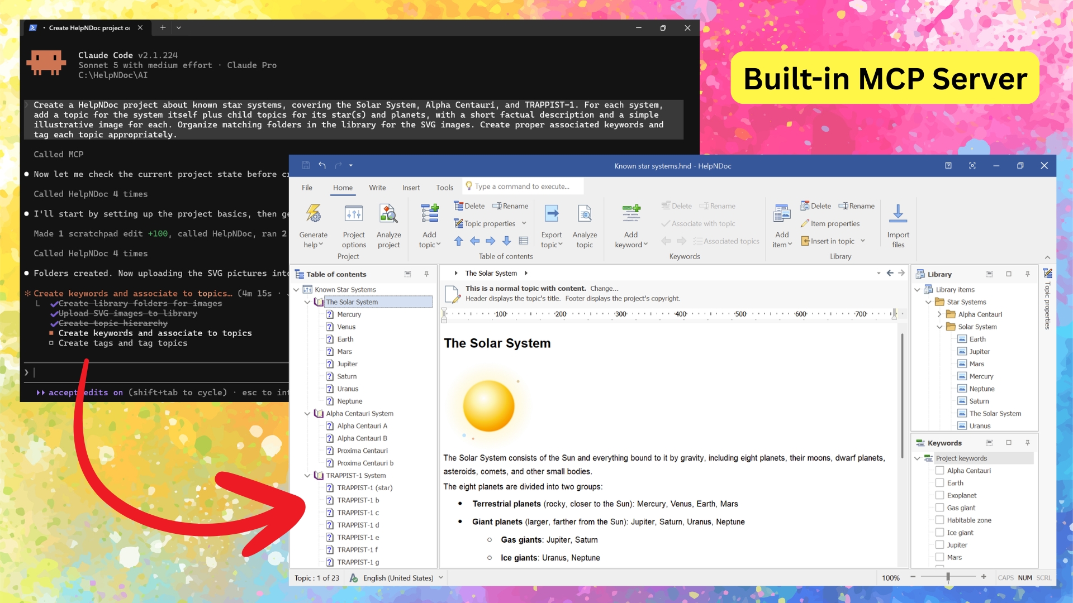Open Topic properties dropdown arrow

coord(524,223)
